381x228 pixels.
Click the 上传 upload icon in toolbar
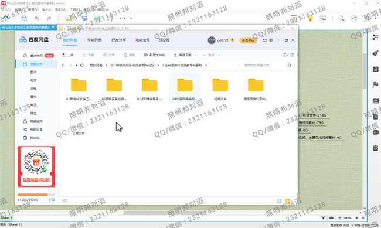pyautogui.click(x=64, y=55)
